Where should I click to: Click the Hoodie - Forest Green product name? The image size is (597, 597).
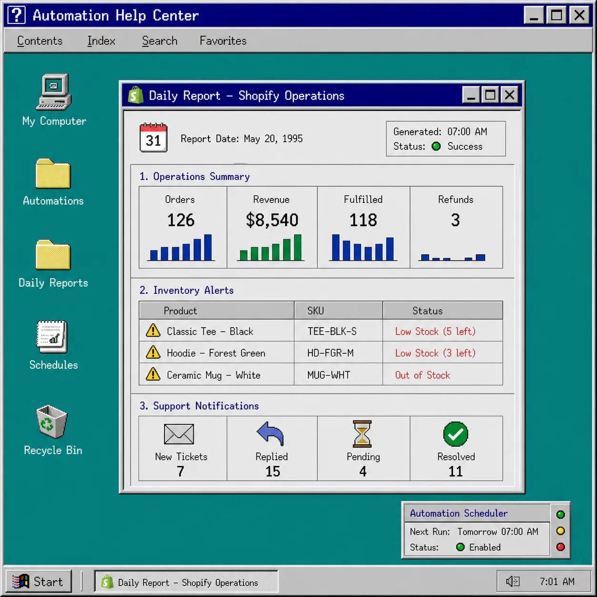[x=216, y=353]
